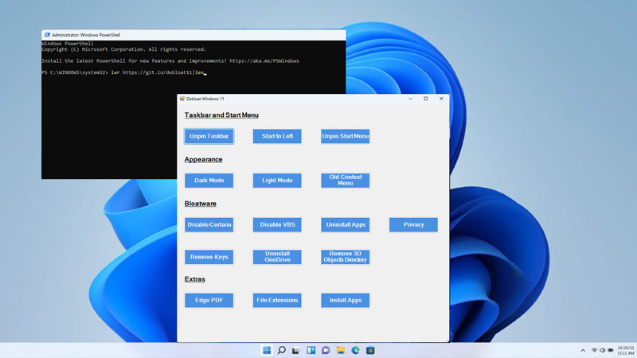This screenshot has height=358, width=637.
Task: Restore Old Context Menu button
Action: pos(346,181)
